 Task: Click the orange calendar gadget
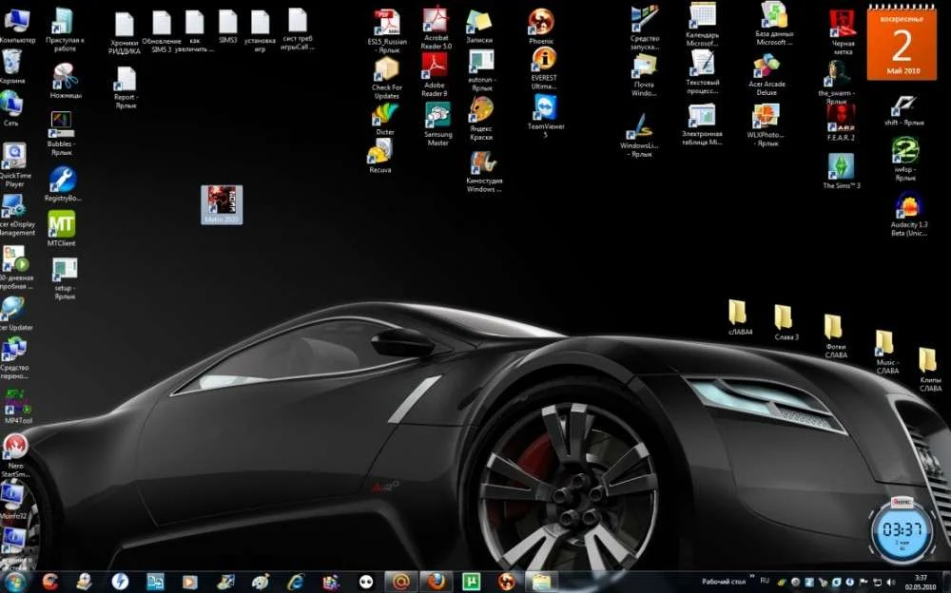902,41
